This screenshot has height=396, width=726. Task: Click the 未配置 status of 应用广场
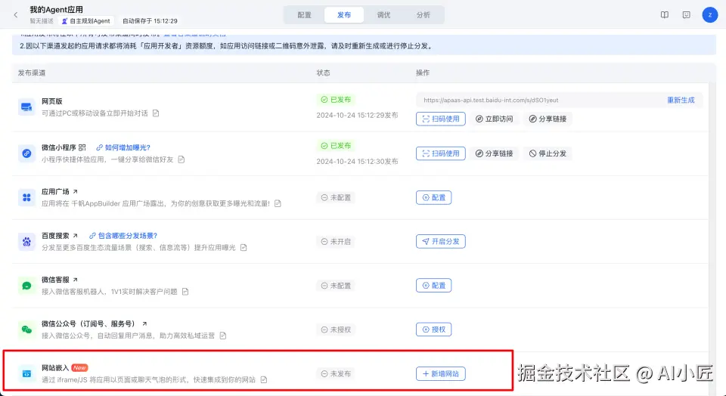(336, 197)
